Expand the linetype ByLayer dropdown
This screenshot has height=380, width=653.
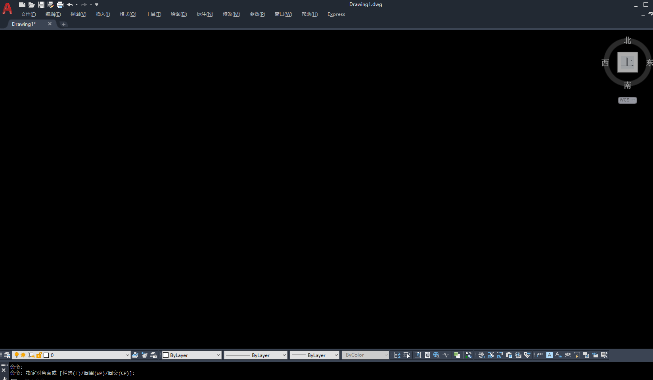click(x=285, y=355)
